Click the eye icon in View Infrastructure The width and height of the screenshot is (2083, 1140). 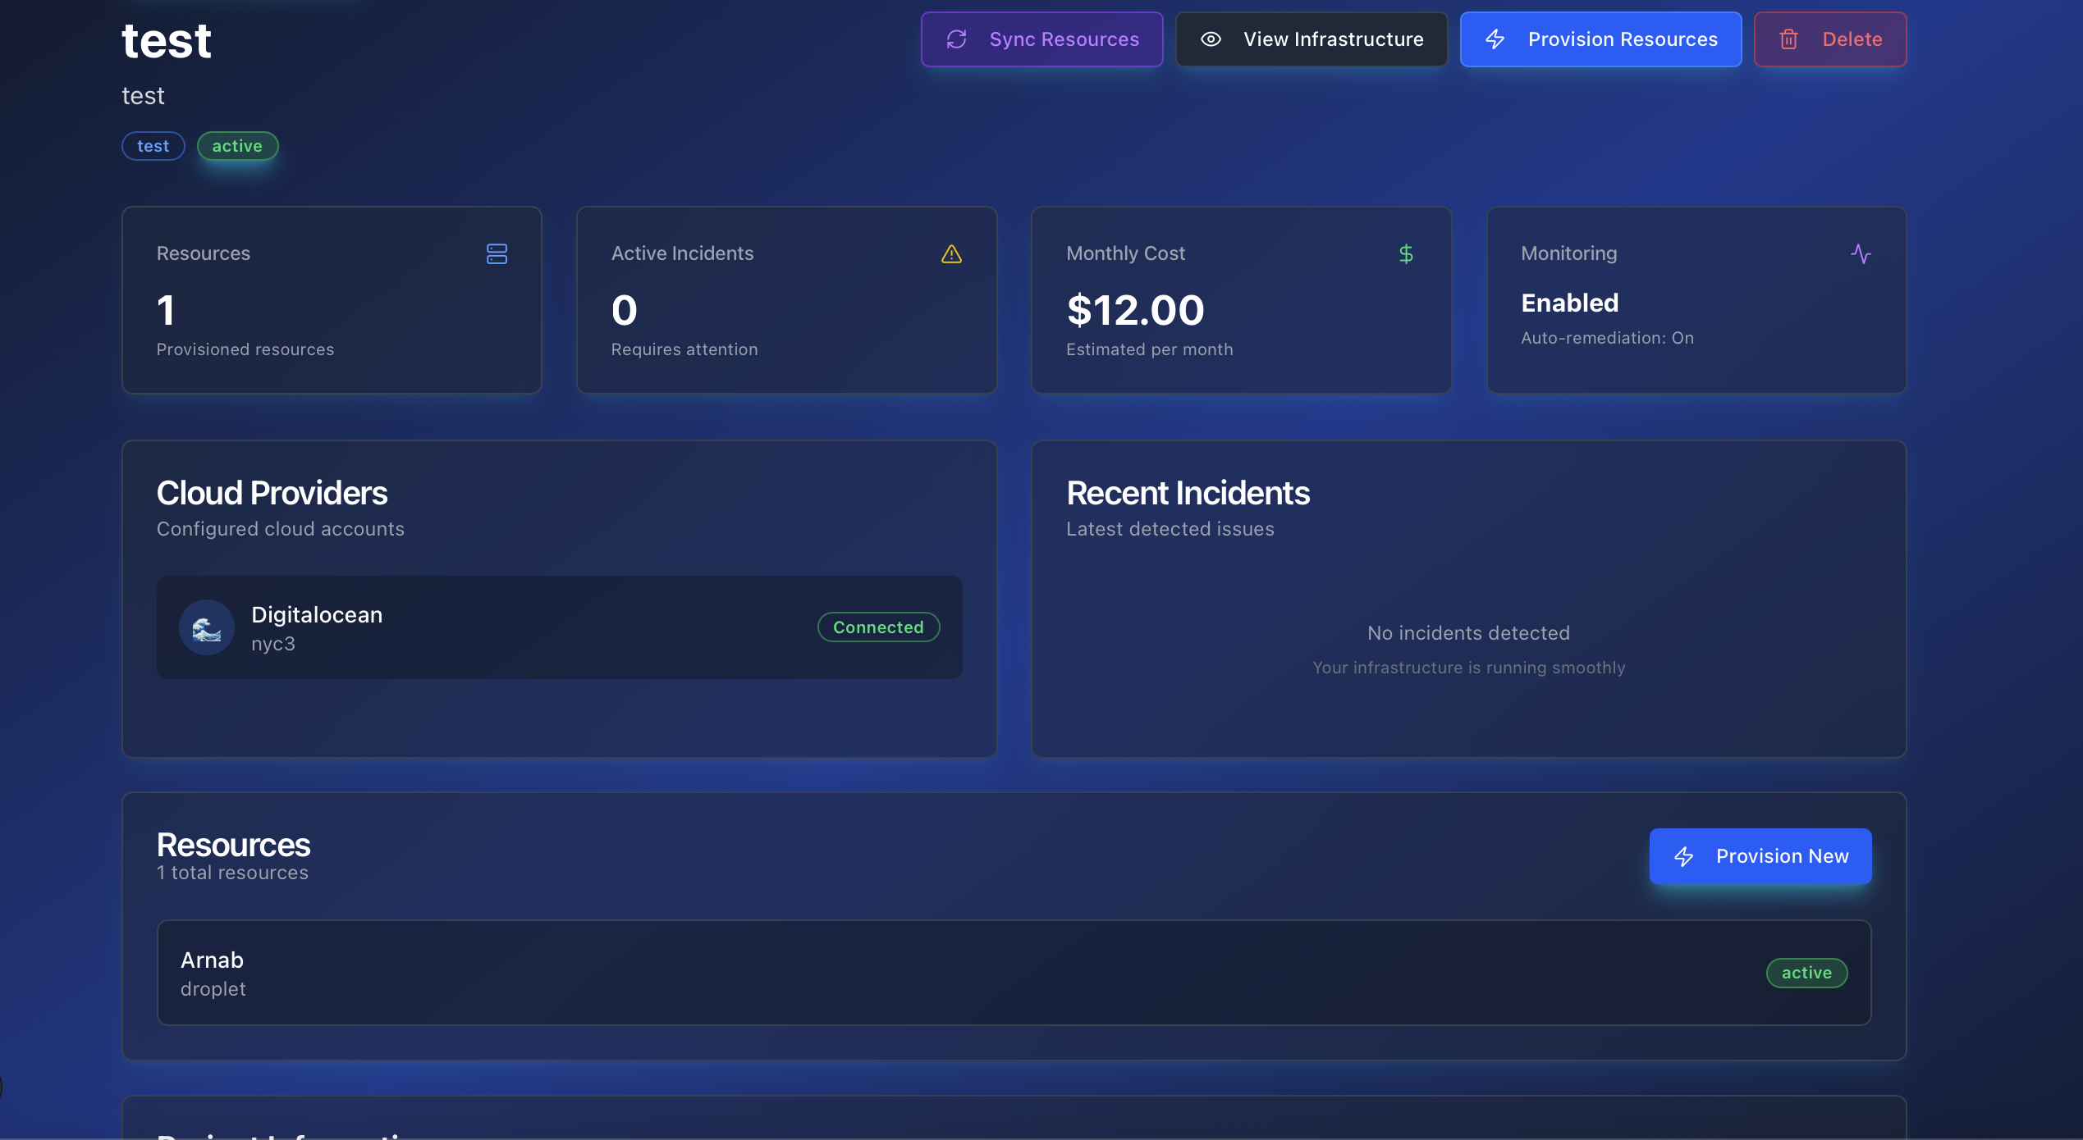pos(1211,39)
